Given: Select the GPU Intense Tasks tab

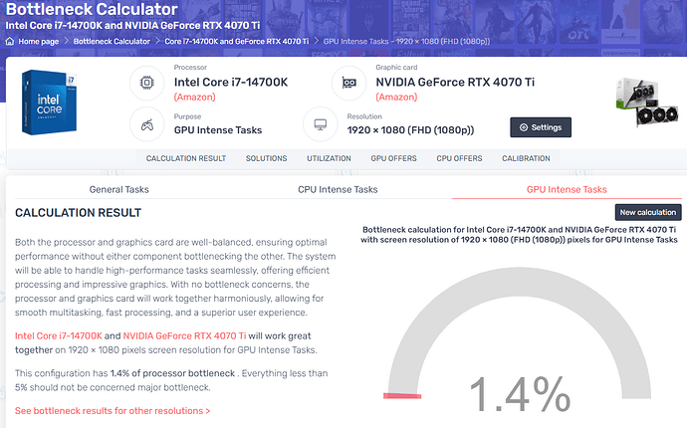Looking at the screenshot, I should 567,189.
